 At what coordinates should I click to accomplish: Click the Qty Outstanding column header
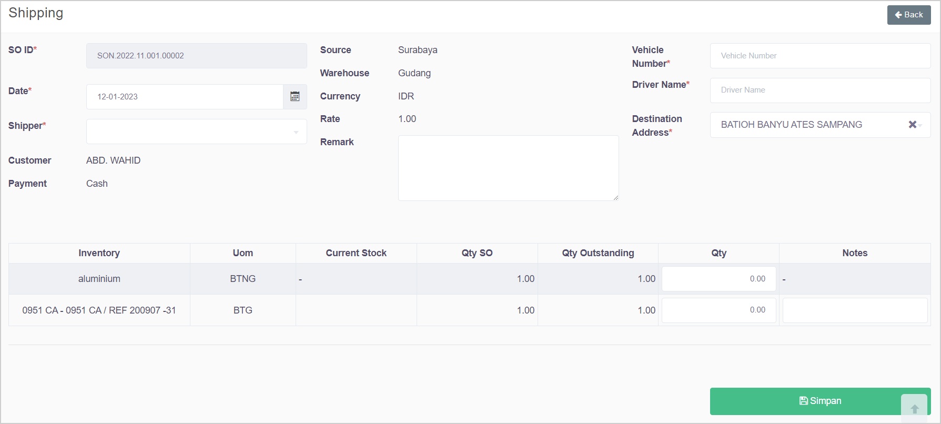(x=598, y=253)
